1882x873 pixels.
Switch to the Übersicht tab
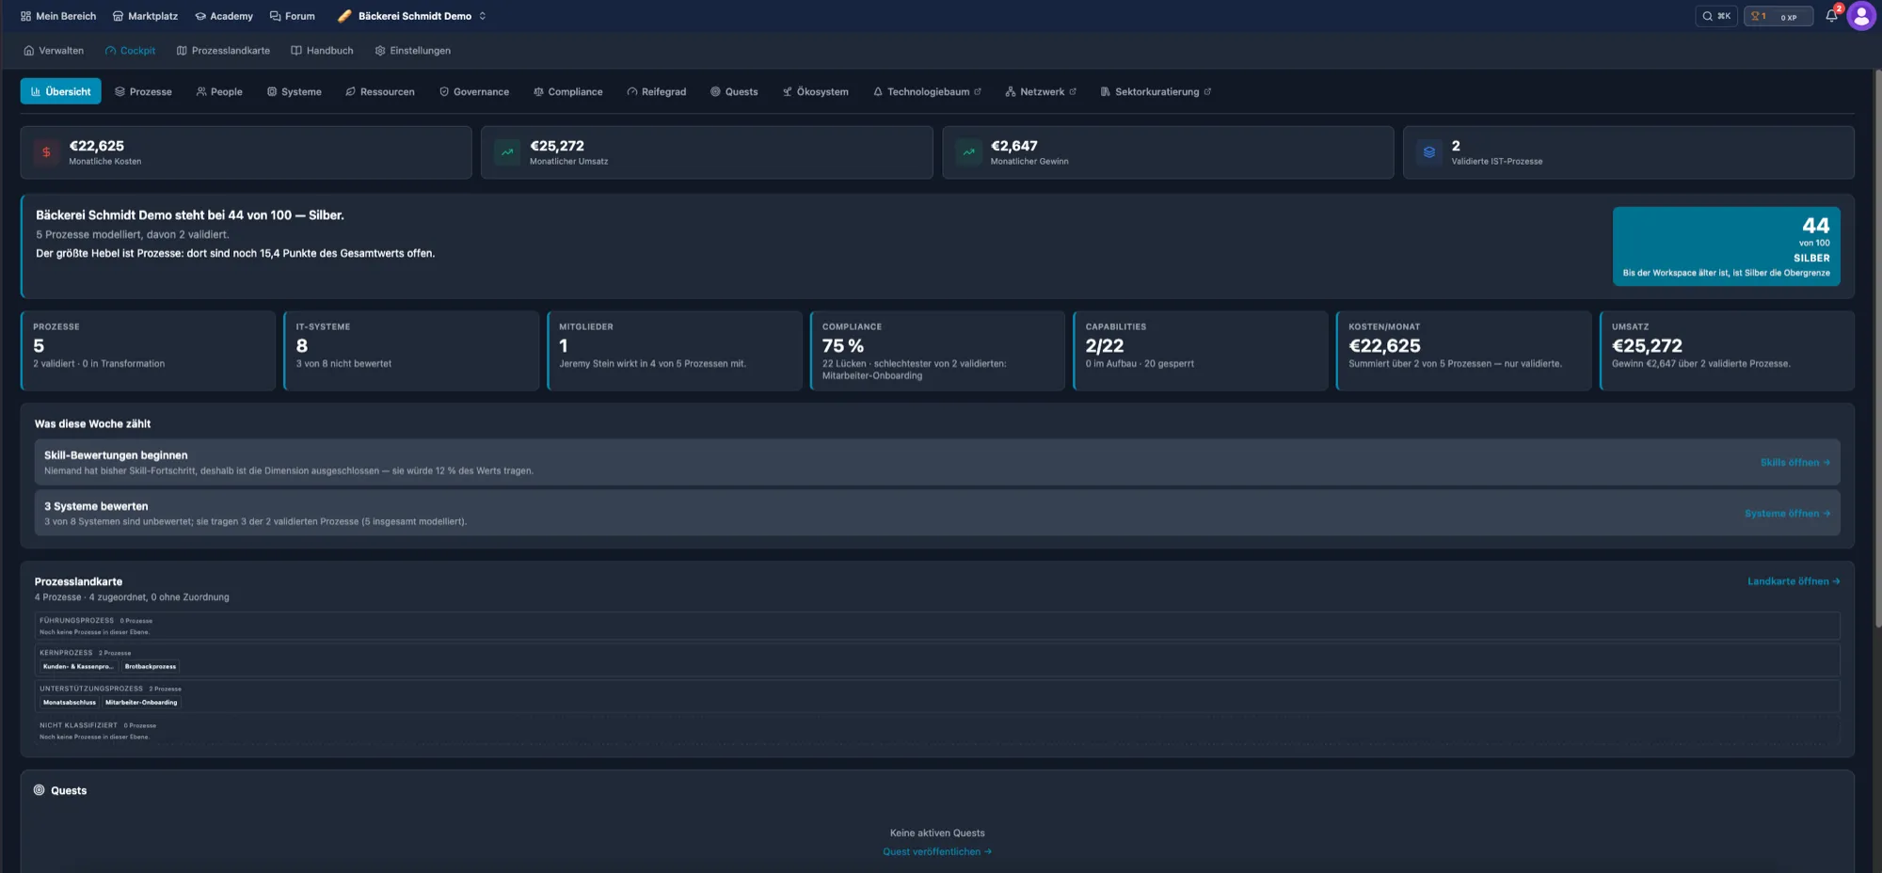pos(60,91)
